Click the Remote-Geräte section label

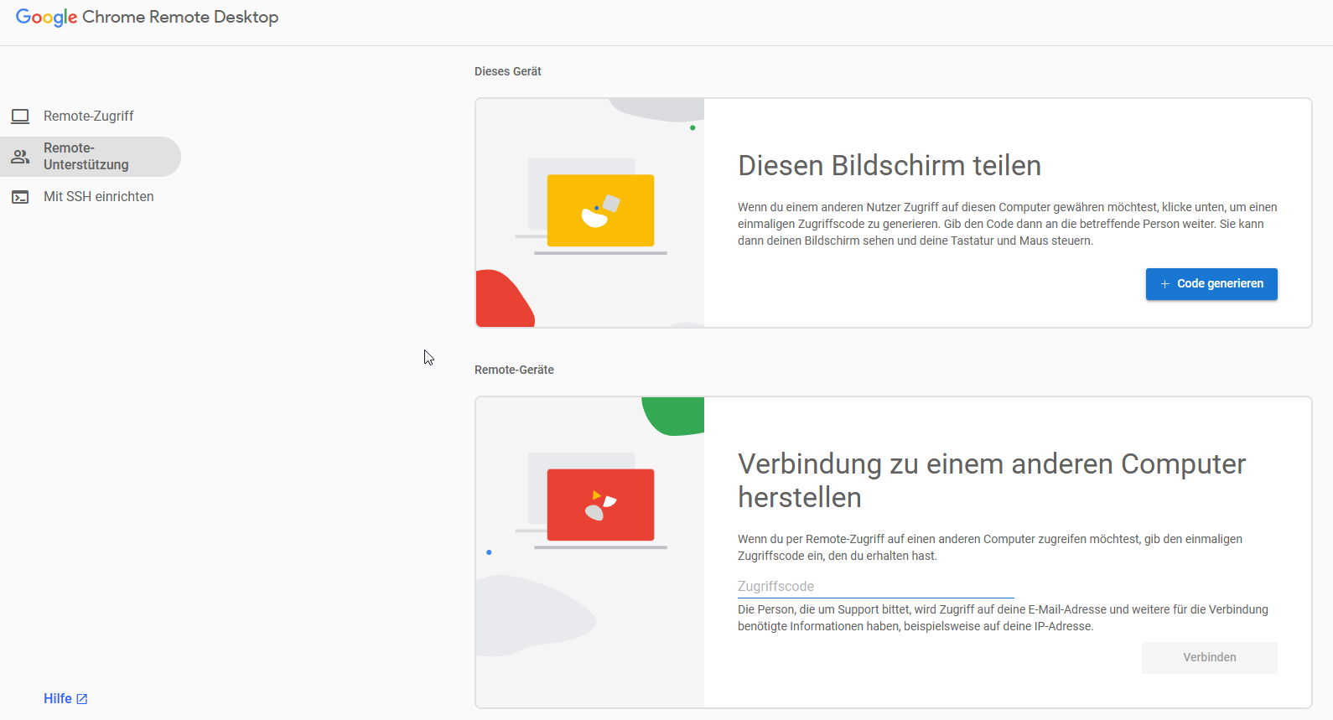click(x=514, y=370)
